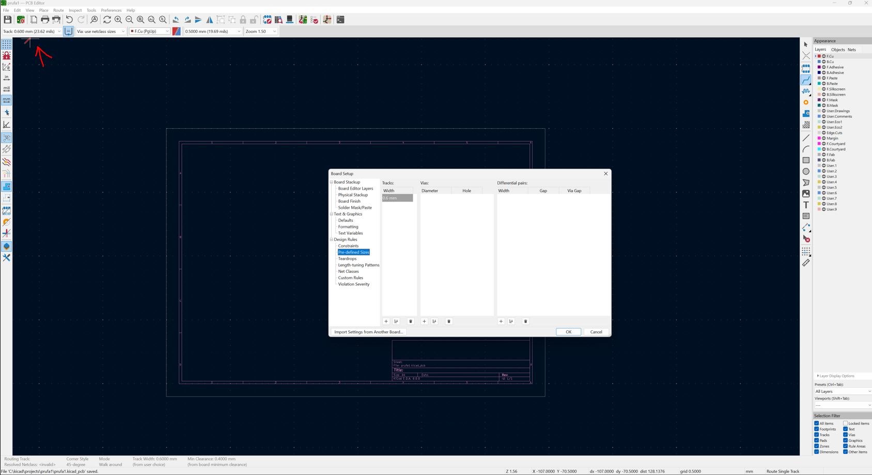
Task: Toggle grid display on the left toolbar
Action: (7, 44)
